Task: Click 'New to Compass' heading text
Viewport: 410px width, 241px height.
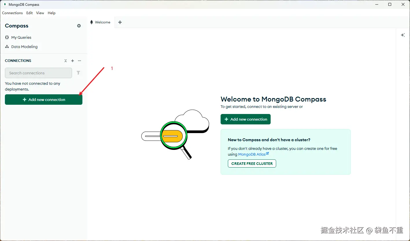Action: [x=269, y=140]
